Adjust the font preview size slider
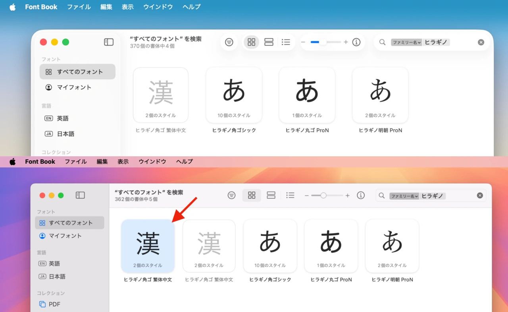This screenshot has width=508, height=312. 323,42
